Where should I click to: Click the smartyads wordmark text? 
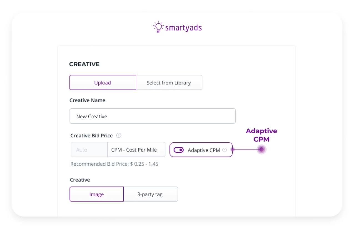(x=183, y=28)
